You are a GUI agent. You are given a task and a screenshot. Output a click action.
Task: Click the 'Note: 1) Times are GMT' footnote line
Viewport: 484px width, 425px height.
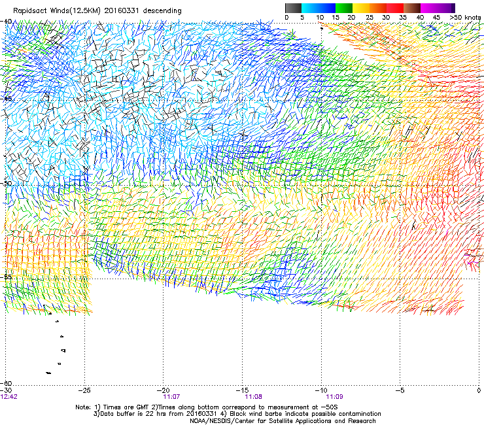[x=207, y=407]
